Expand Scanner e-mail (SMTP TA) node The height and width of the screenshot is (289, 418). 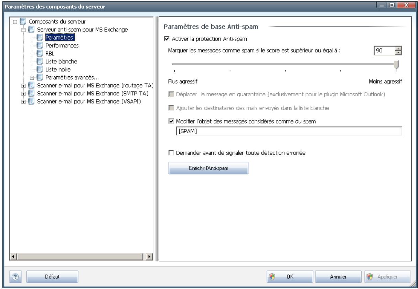tap(24, 94)
